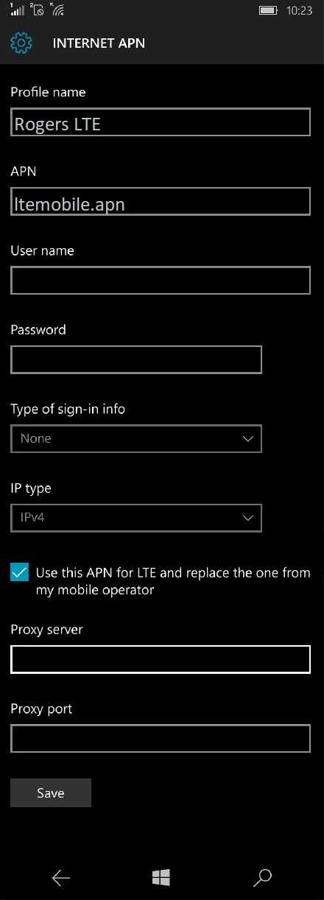
Task: Tap the back arrow navigation button
Action: pyautogui.click(x=60, y=876)
